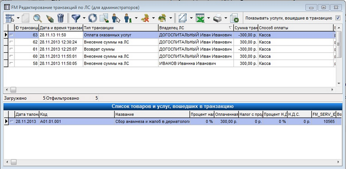Click the circular refresh arrows icon
The height and width of the screenshot is (169, 346).
click(92, 18)
